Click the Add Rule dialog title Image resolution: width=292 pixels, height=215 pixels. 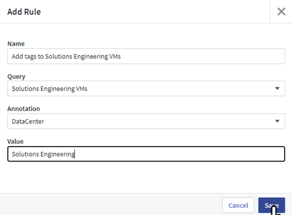click(x=24, y=12)
